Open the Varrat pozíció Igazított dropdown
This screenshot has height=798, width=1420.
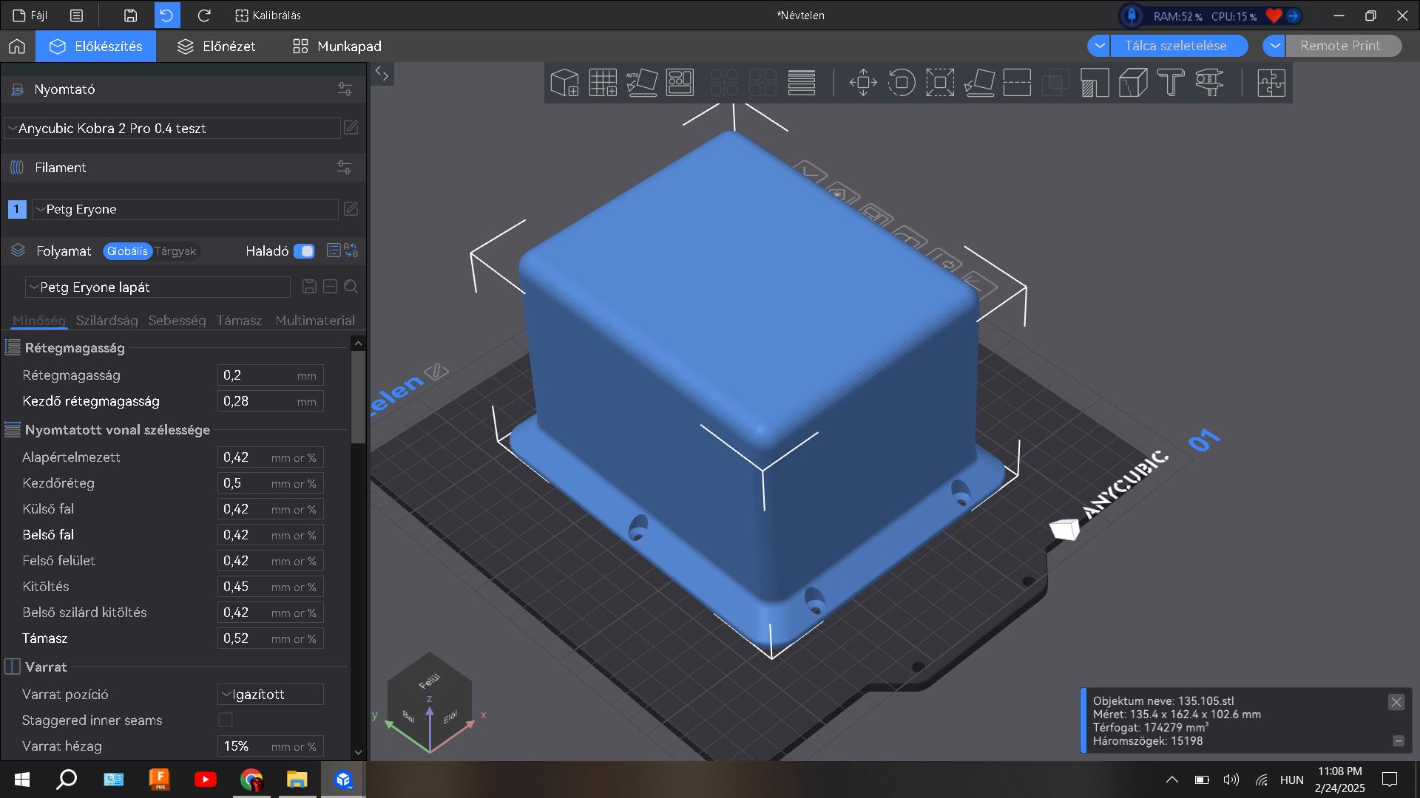(271, 695)
